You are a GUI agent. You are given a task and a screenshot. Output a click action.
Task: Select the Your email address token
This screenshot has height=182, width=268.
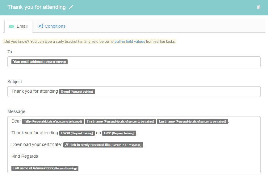(40, 62)
